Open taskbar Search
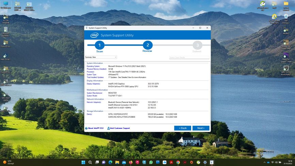Screen dimensions: 295x166 tap(90, 163)
